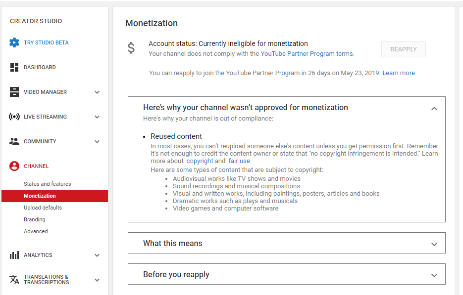Click the Translations & Transcriptions icon
Viewport: 463px width, 295px height.
(14, 279)
